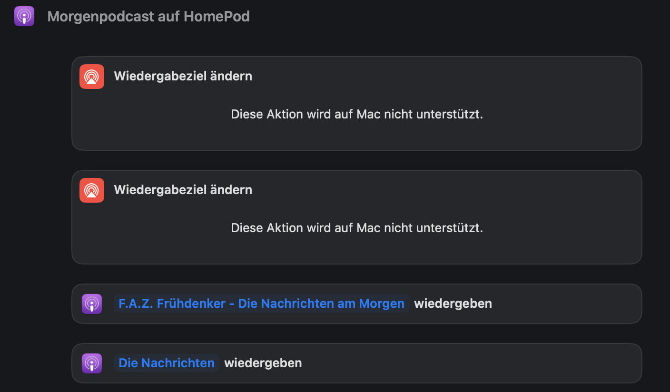This screenshot has height=392, width=670.
Task: Click 'wiedergeben' label after F.A.Z. Frühdenker token
Action: [453, 304]
